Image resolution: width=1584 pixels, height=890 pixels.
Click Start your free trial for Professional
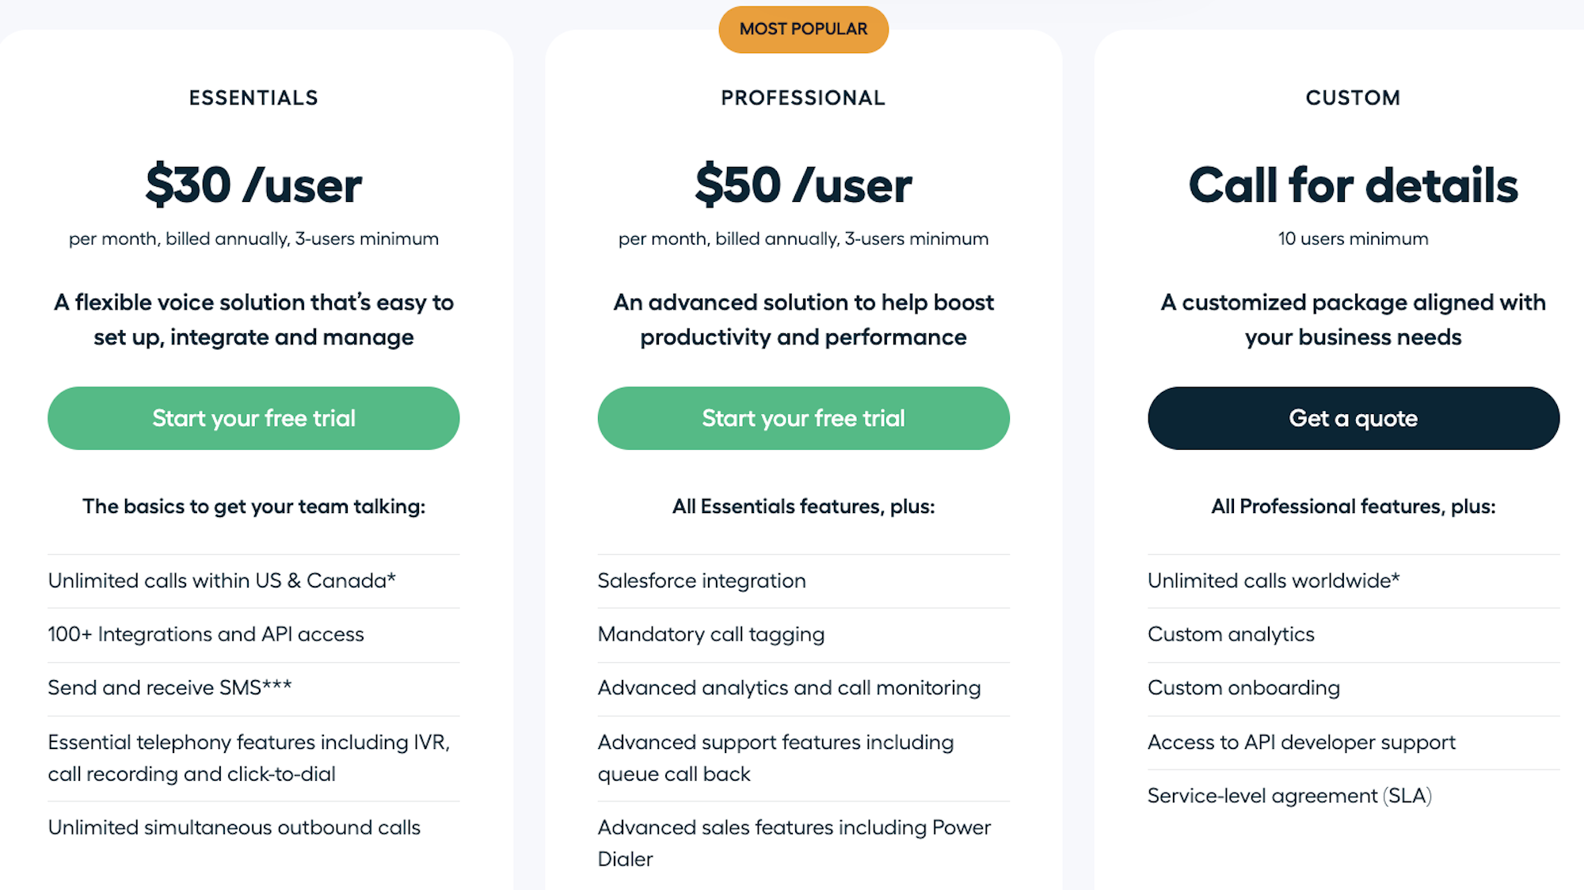(803, 418)
